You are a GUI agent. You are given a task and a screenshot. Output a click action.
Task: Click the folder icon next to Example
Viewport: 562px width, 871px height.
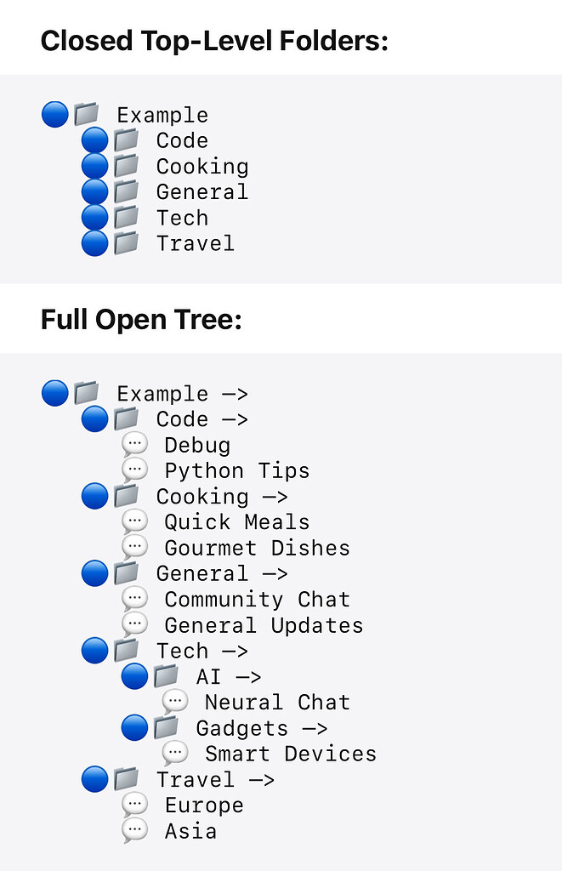[88, 392]
